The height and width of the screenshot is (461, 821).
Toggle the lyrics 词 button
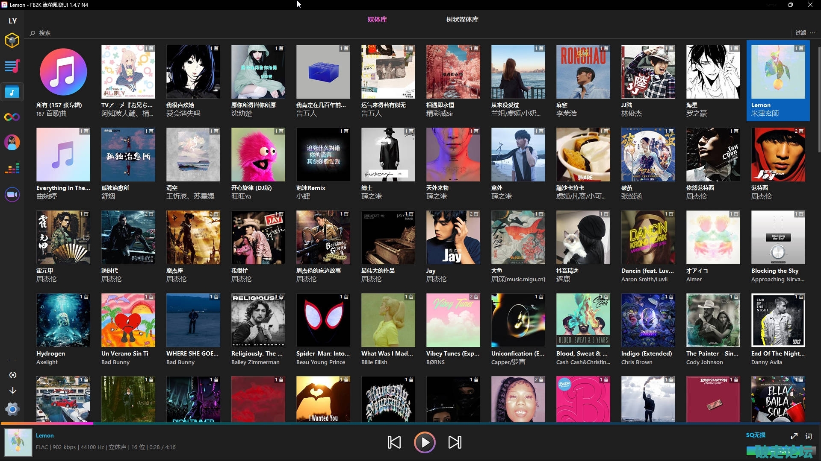click(x=809, y=436)
